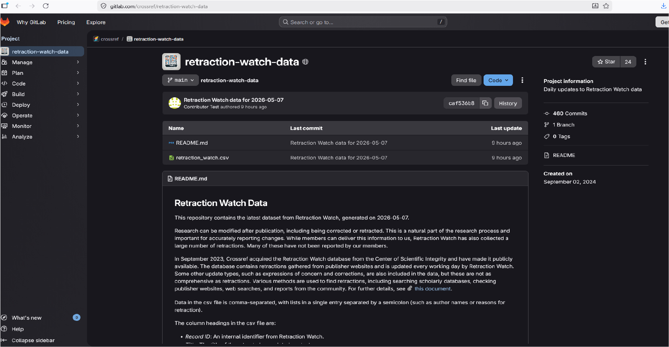Click the README.md panel header icon
The height and width of the screenshot is (347, 669).
pyautogui.click(x=170, y=179)
